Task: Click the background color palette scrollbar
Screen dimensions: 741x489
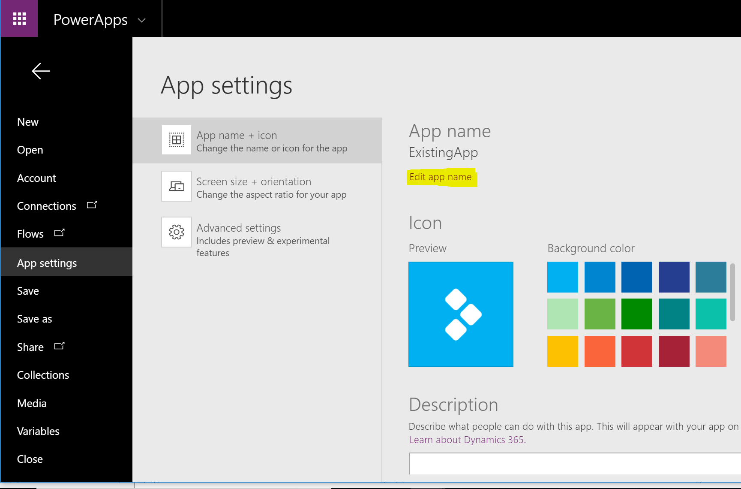Action: (732, 293)
